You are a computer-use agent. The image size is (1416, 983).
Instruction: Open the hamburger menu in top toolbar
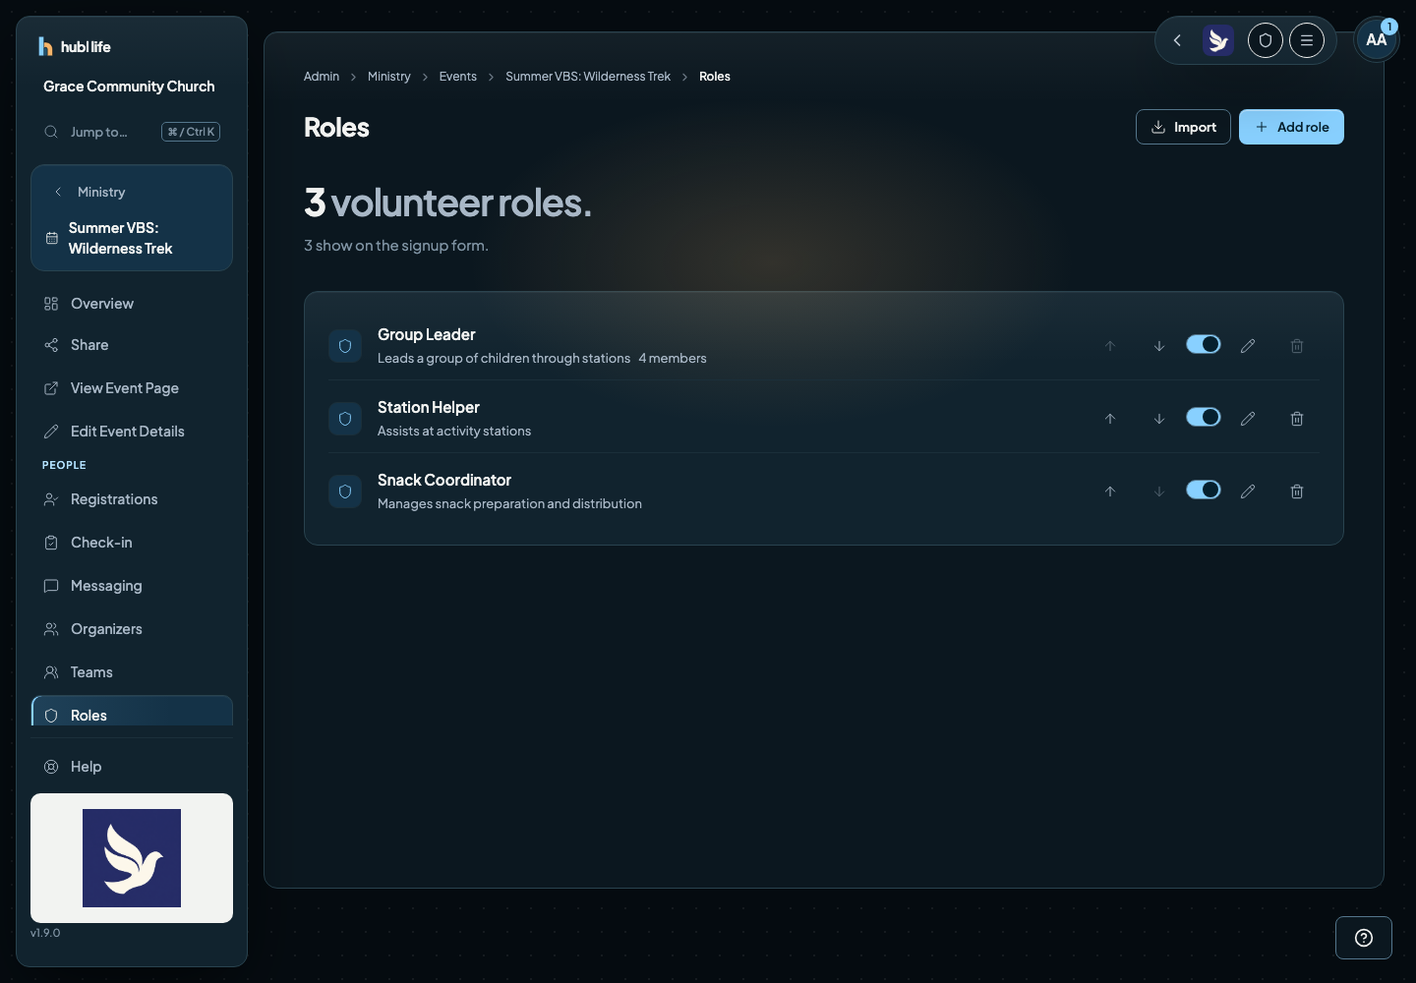click(1307, 40)
